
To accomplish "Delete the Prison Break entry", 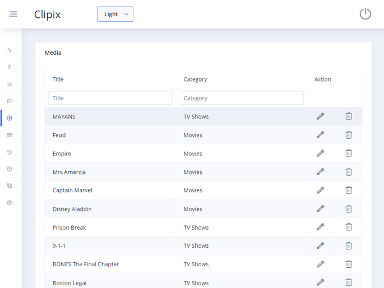I will click(348, 227).
